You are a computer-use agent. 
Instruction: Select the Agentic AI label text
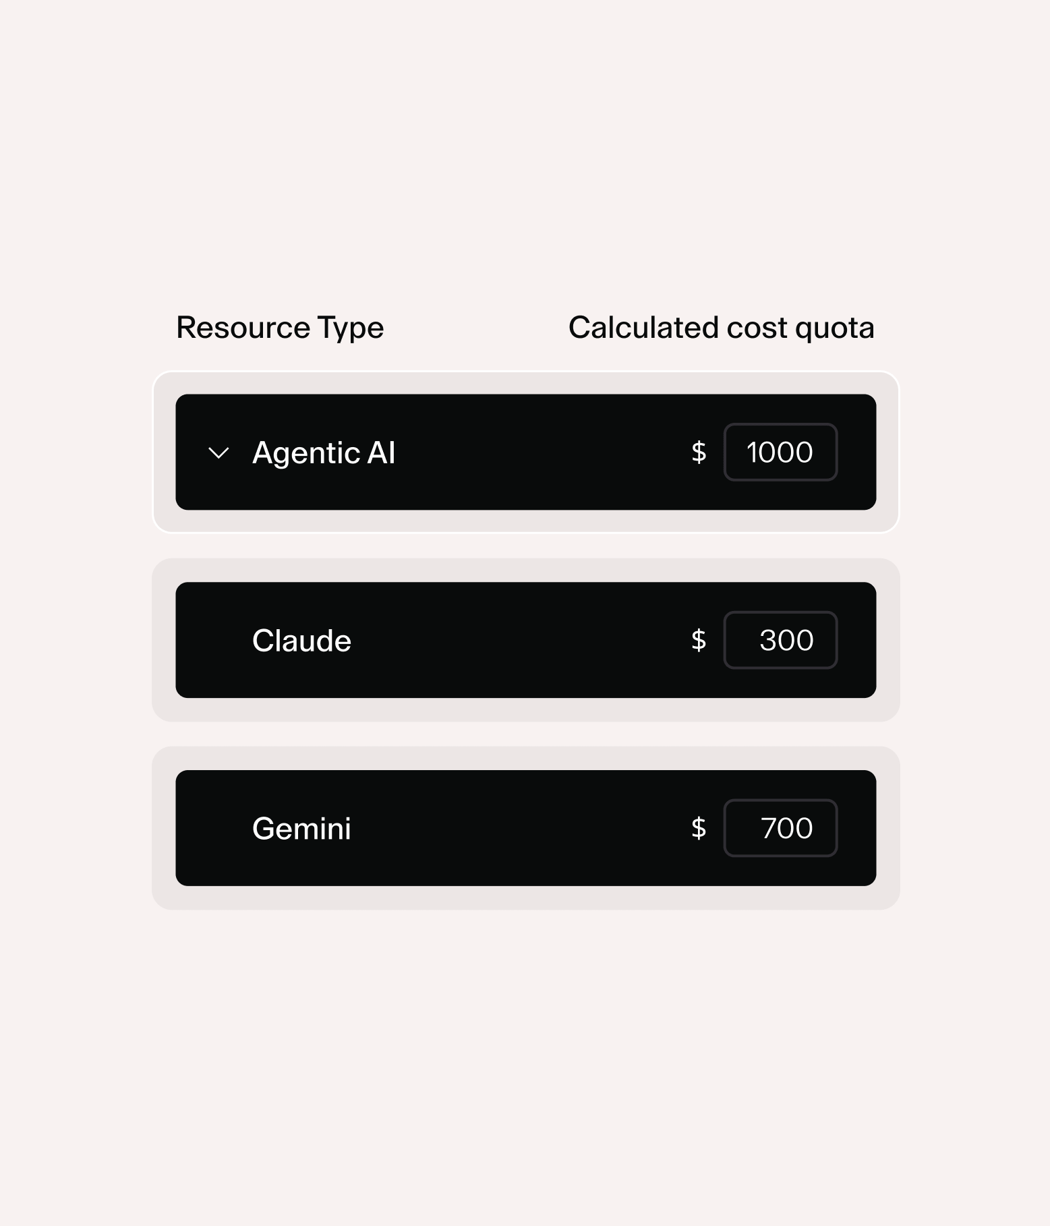(324, 453)
